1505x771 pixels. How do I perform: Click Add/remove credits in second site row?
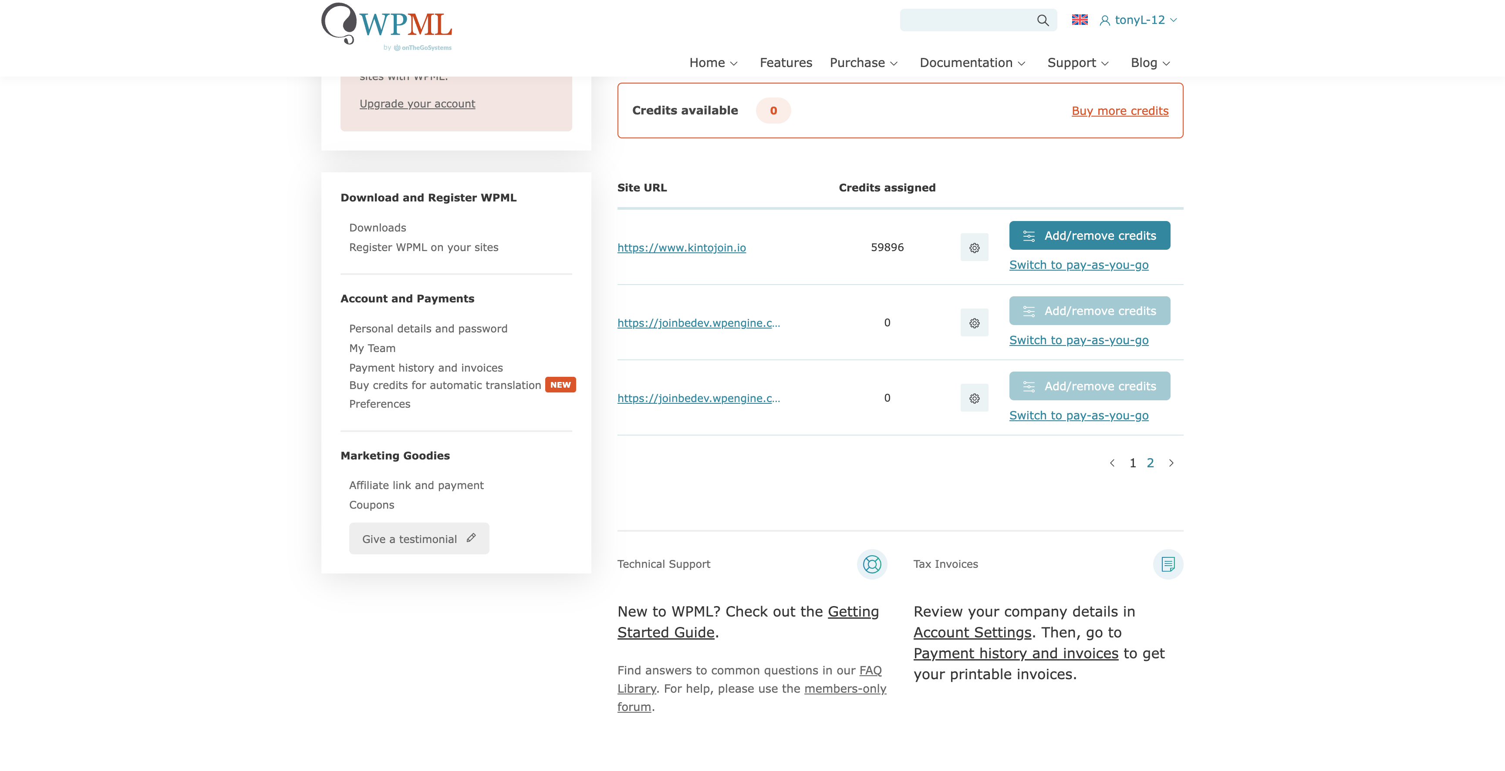1090,311
